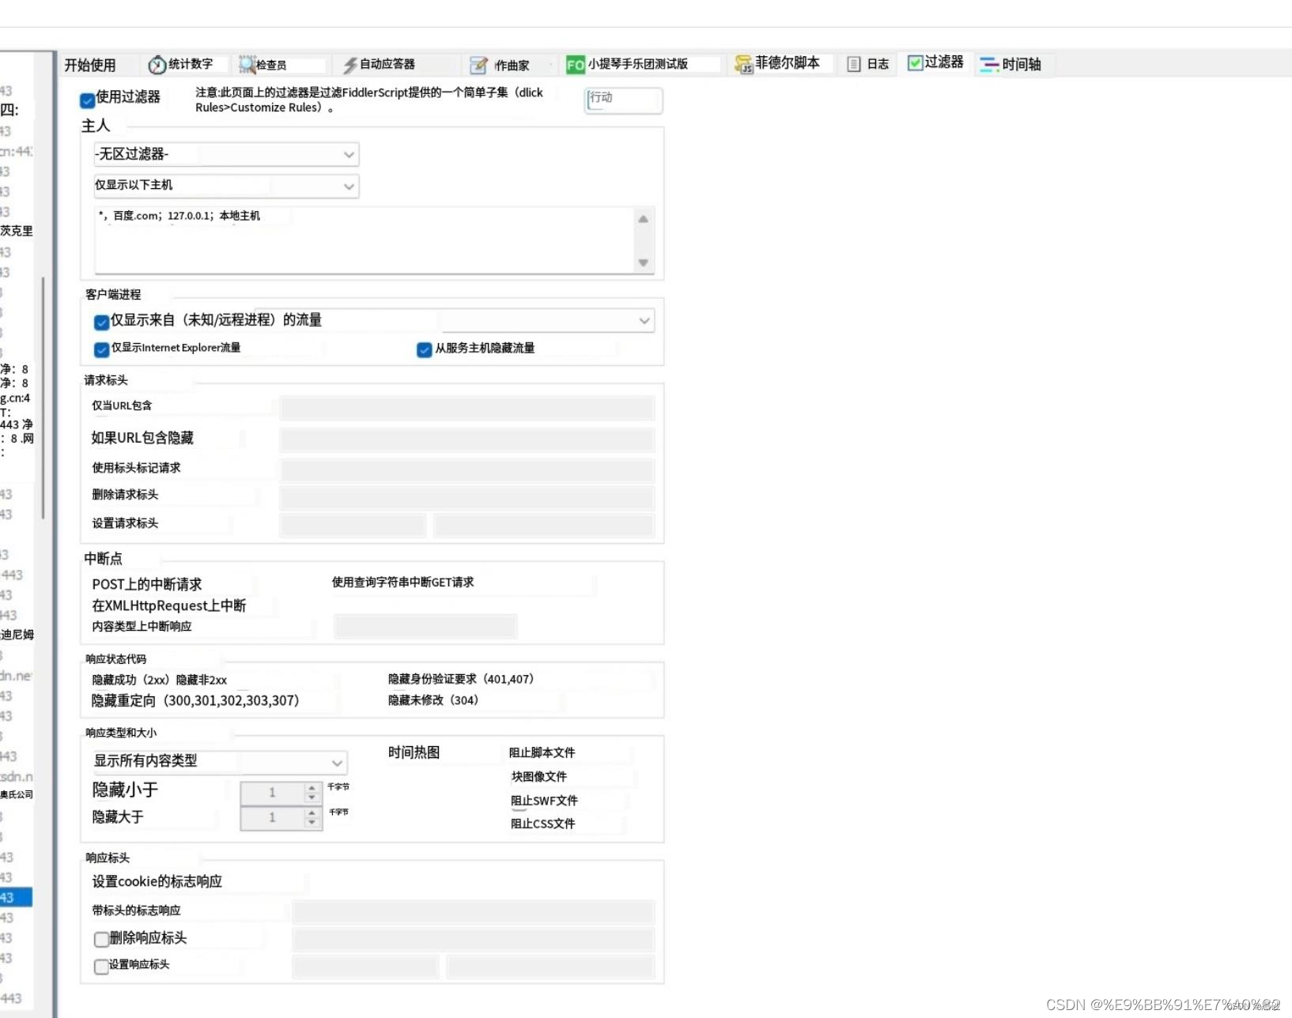
Task: Open the -无区过滤器- zone dropdown
Action: click(x=225, y=154)
